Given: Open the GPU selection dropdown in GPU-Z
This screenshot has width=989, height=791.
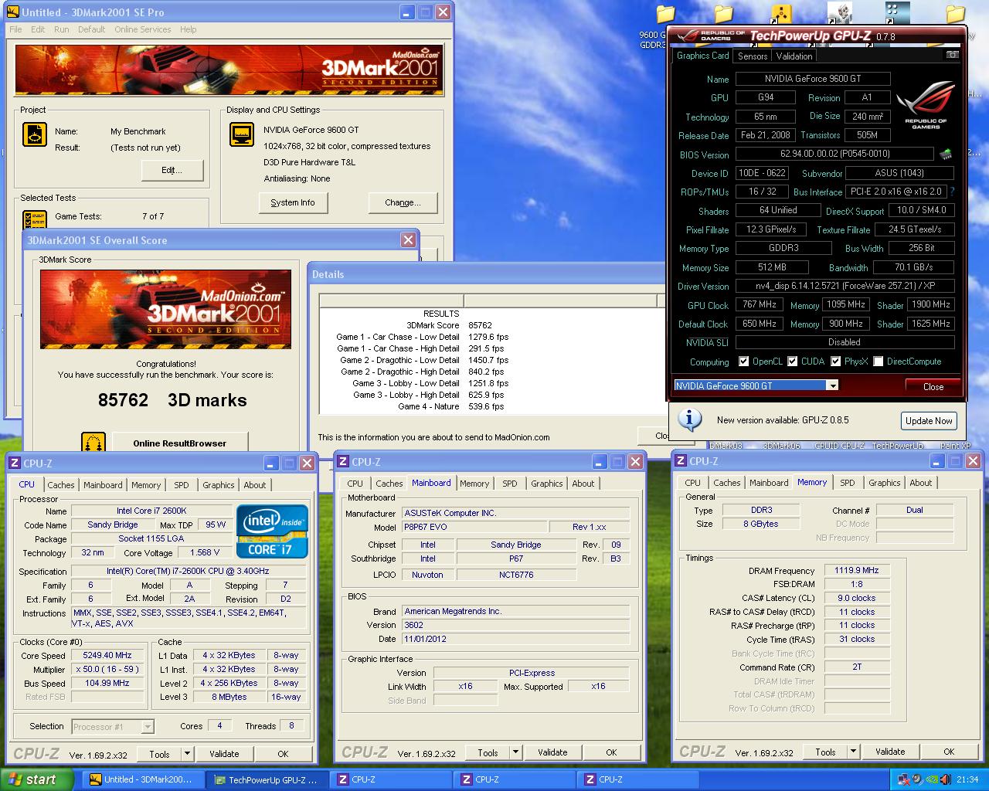Looking at the screenshot, I should point(832,385).
